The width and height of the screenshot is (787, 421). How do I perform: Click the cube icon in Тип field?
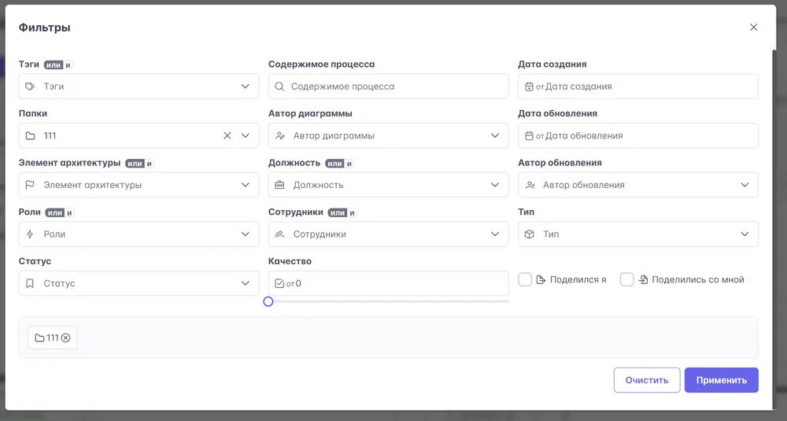coord(530,234)
